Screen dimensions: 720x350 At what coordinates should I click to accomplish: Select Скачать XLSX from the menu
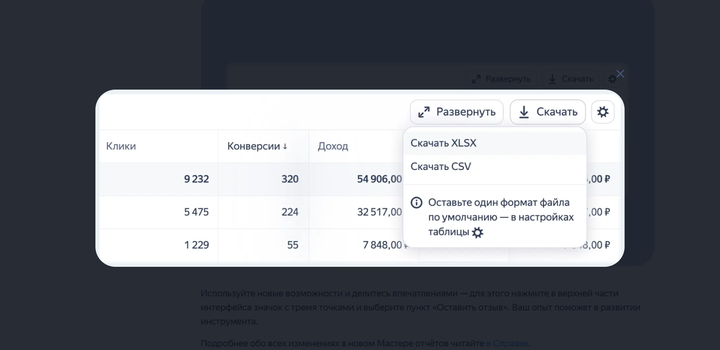pos(443,142)
